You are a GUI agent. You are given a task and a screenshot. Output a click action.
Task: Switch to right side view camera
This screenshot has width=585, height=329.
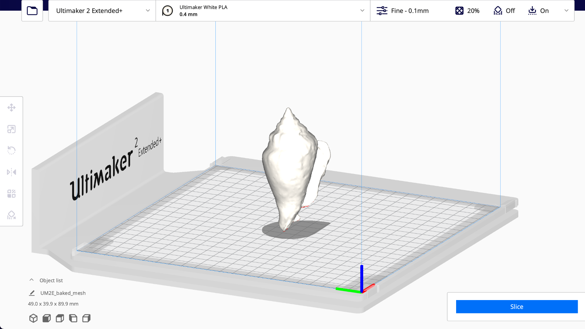[x=87, y=318]
